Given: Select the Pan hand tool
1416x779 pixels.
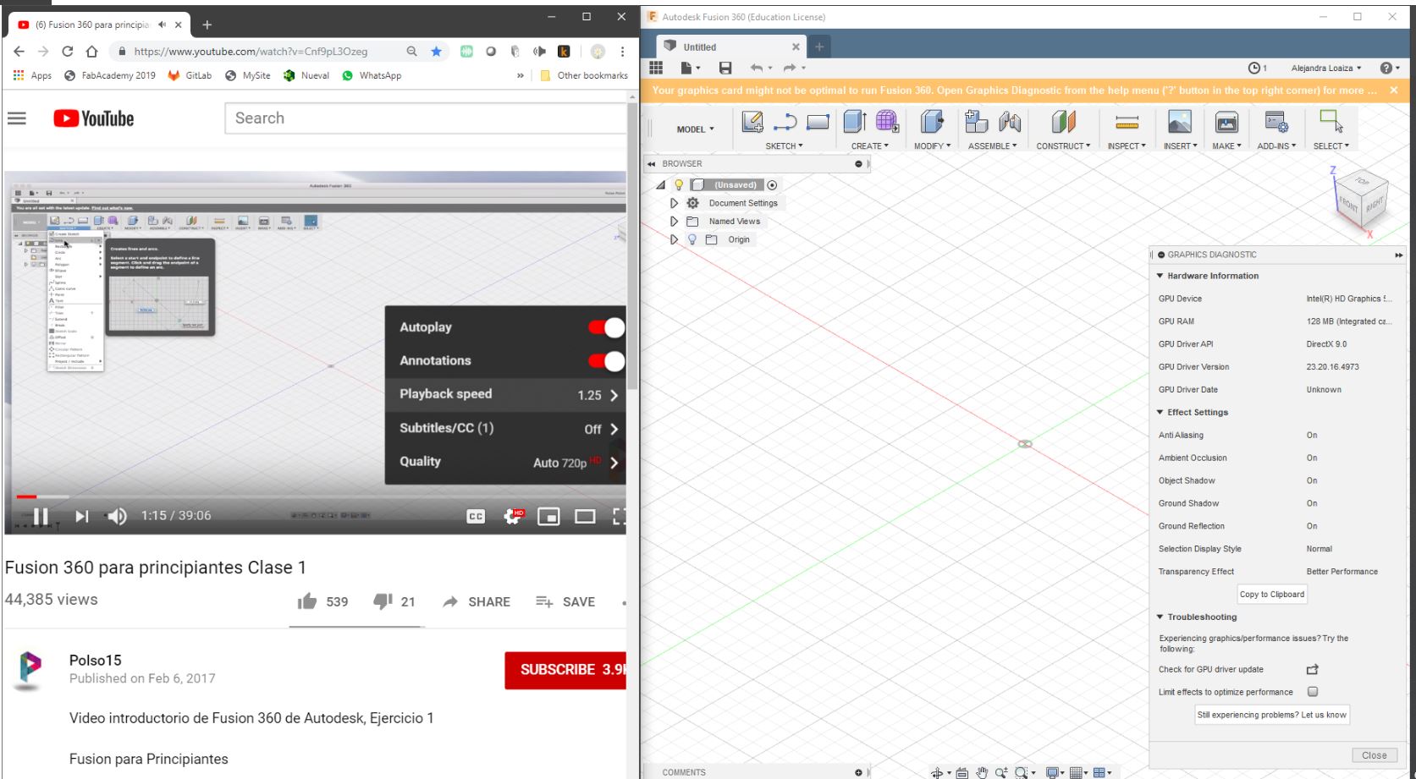Looking at the screenshot, I should pyautogui.click(x=982, y=772).
